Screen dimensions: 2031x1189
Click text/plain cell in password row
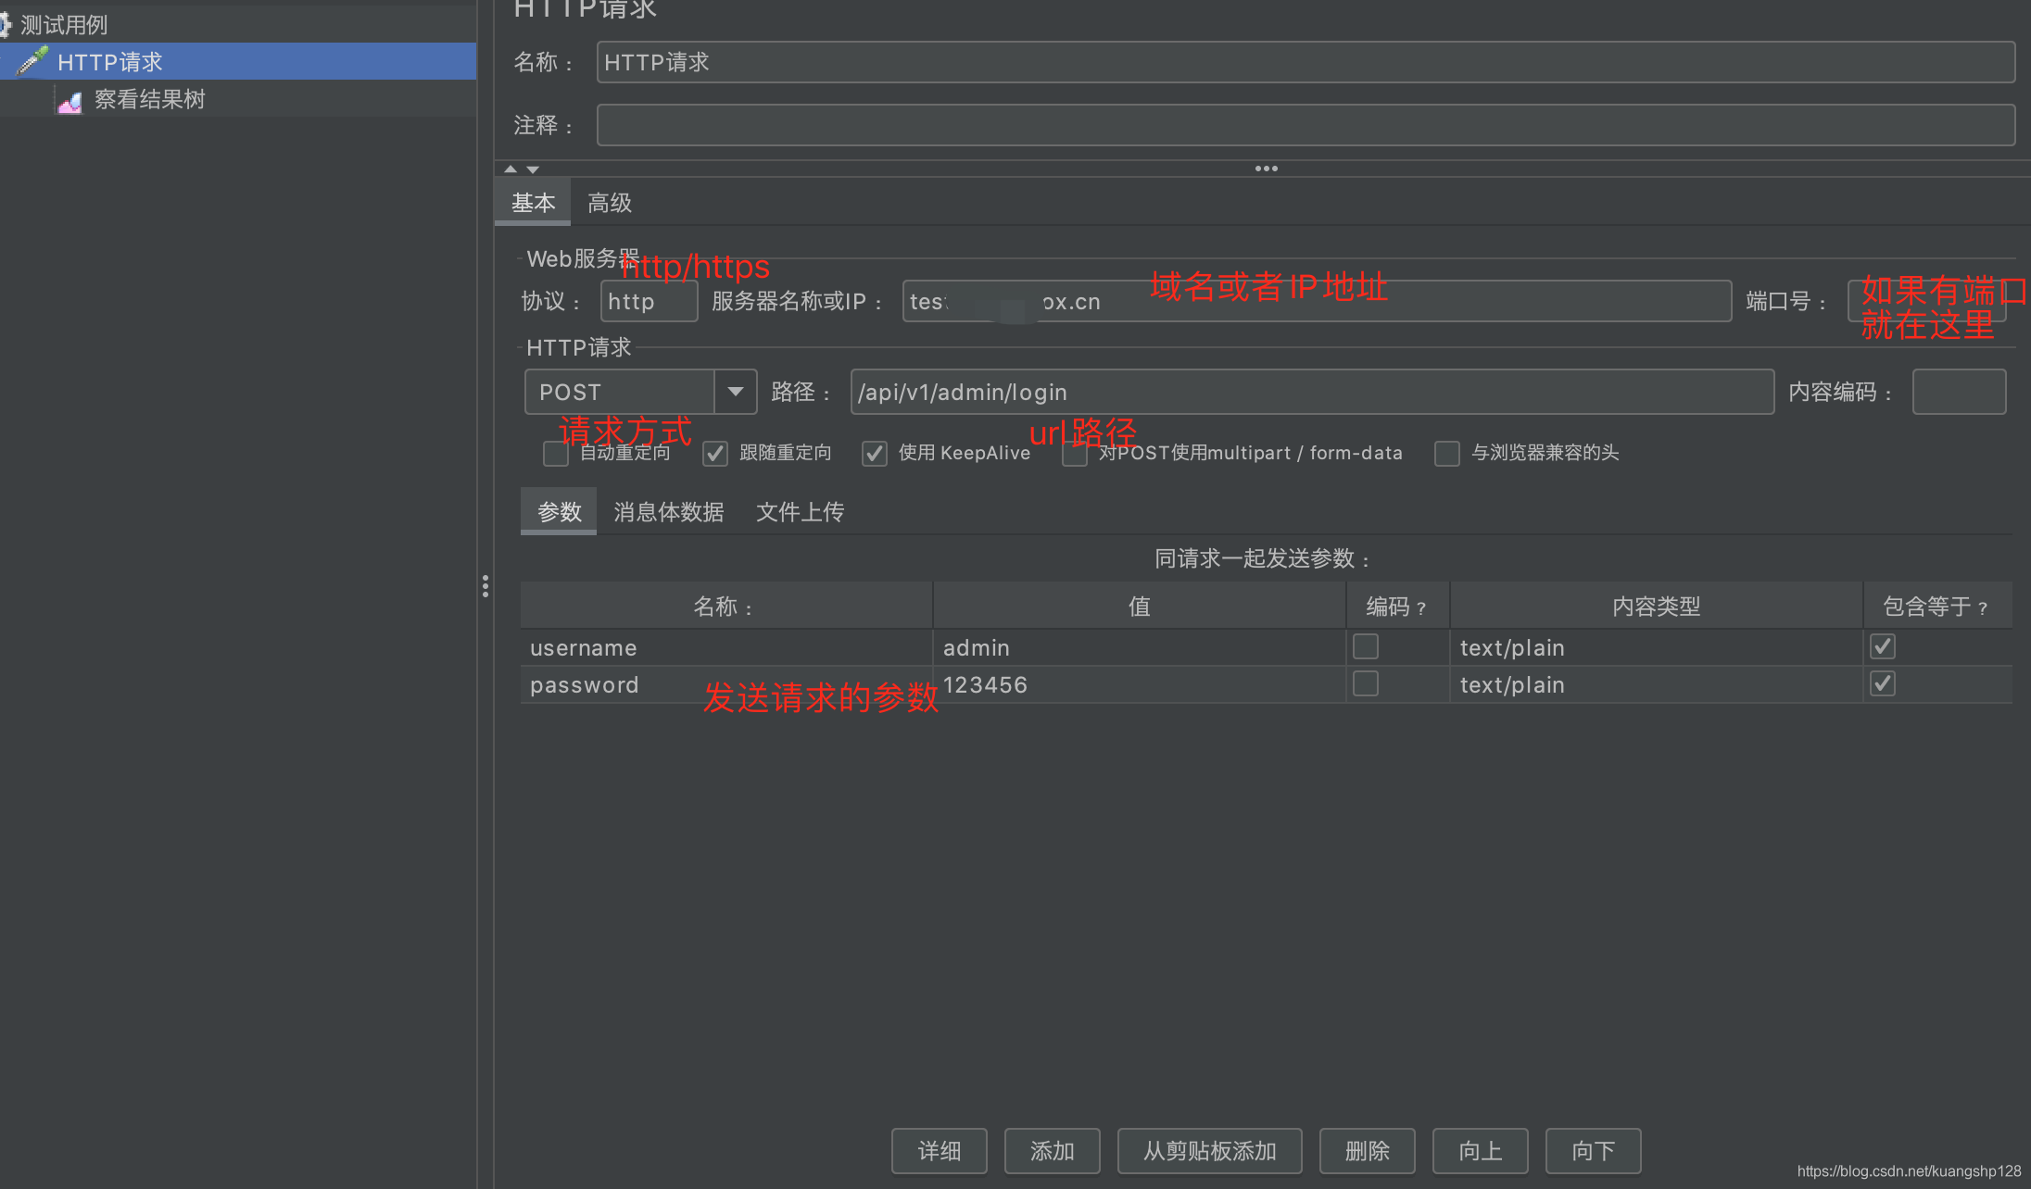pos(1657,684)
